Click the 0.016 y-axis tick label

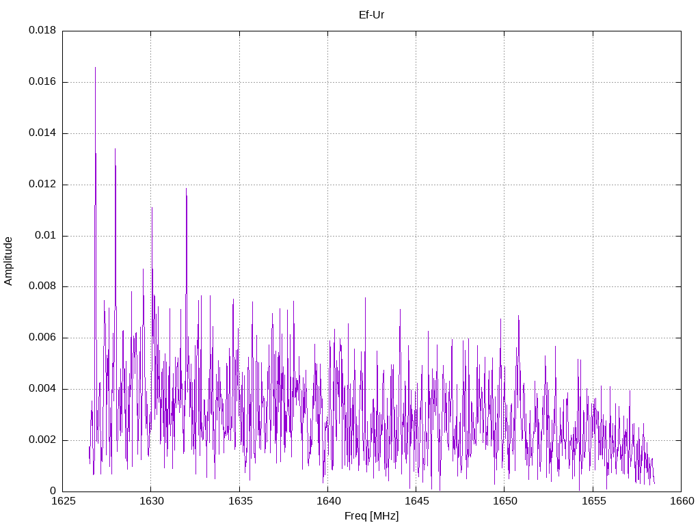(x=42, y=82)
